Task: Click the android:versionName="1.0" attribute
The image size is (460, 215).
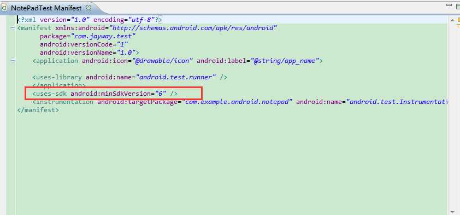Action: tap(88, 53)
